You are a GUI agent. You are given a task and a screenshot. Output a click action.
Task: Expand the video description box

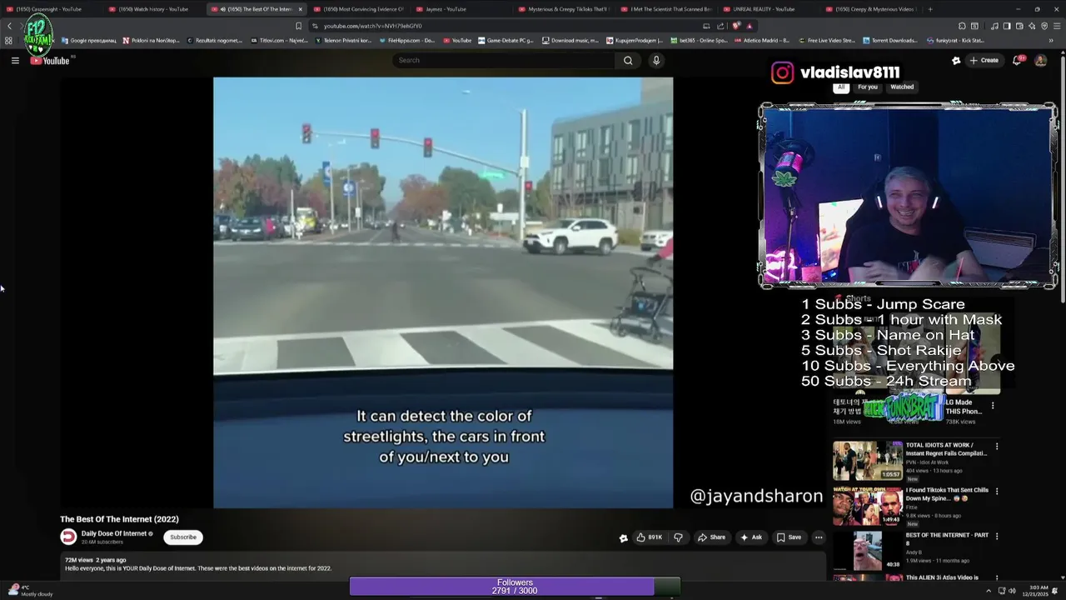(443, 564)
